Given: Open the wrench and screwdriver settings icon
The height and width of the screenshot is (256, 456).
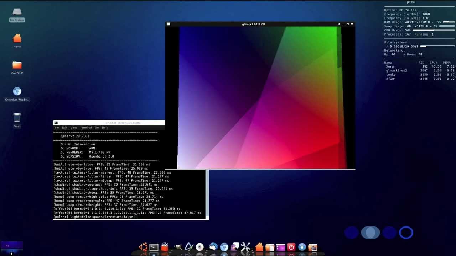Looking at the screenshot, I should click(x=245, y=247).
